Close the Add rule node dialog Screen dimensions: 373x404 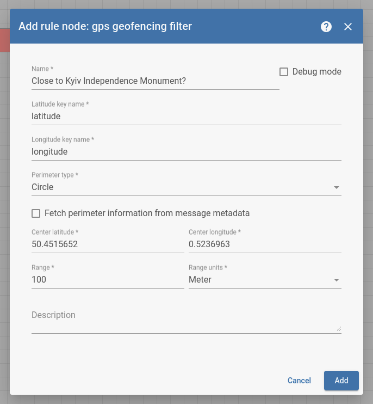pyautogui.click(x=348, y=27)
